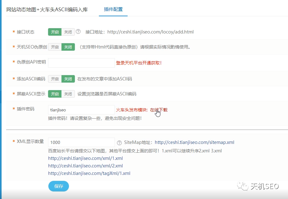
Task: Click the 支持带Html代码直接伪原创 note text
Action: coord(135,47)
